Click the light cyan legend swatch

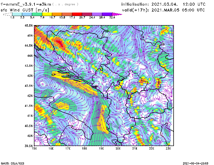point(17,14)
